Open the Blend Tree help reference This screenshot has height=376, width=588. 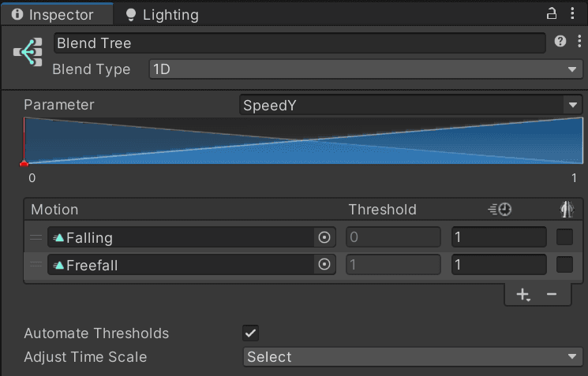pyautogui.click(x=560, y=42)
